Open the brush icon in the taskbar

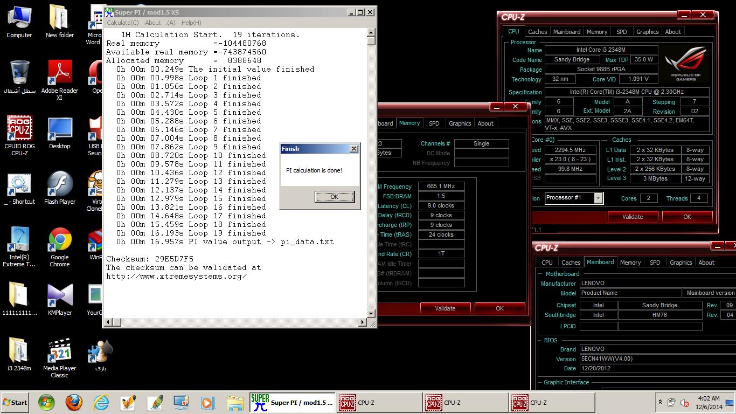click(x=155, y=403)
